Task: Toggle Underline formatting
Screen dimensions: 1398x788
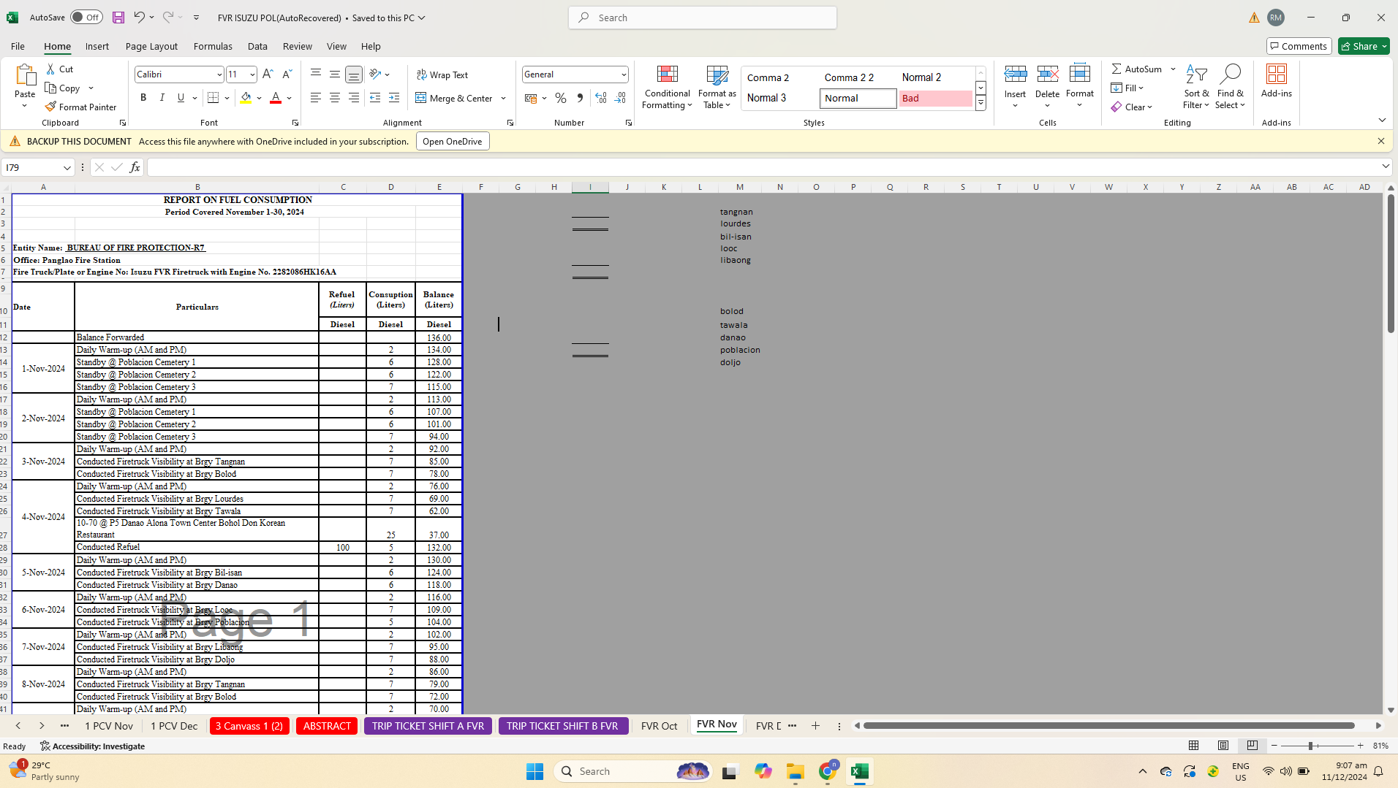Action: tap(181, 98)
